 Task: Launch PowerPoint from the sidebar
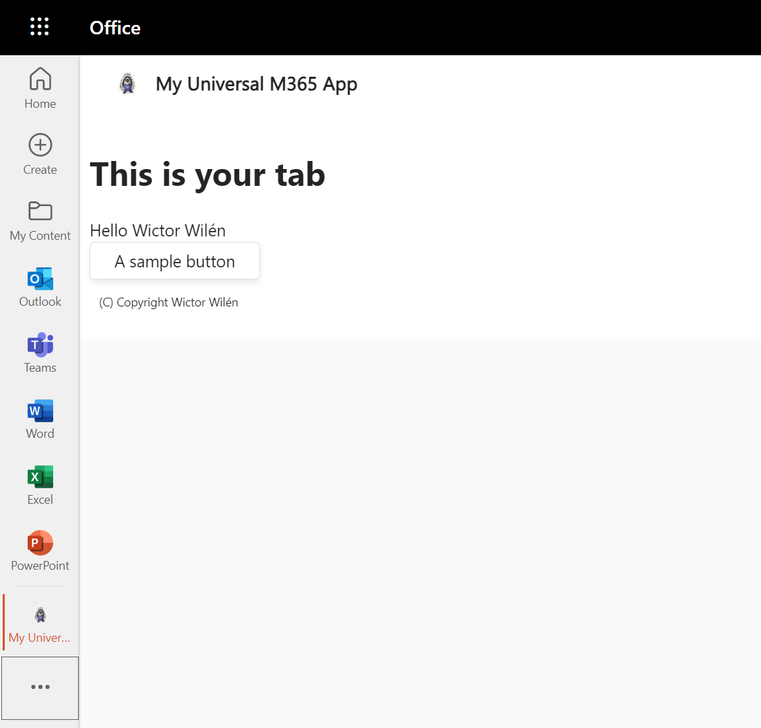click(x=40, y=550)
